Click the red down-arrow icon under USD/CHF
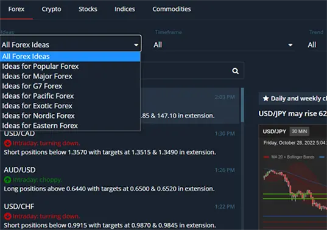This screenshot has height=230, width=327. (x=8, y=216)
